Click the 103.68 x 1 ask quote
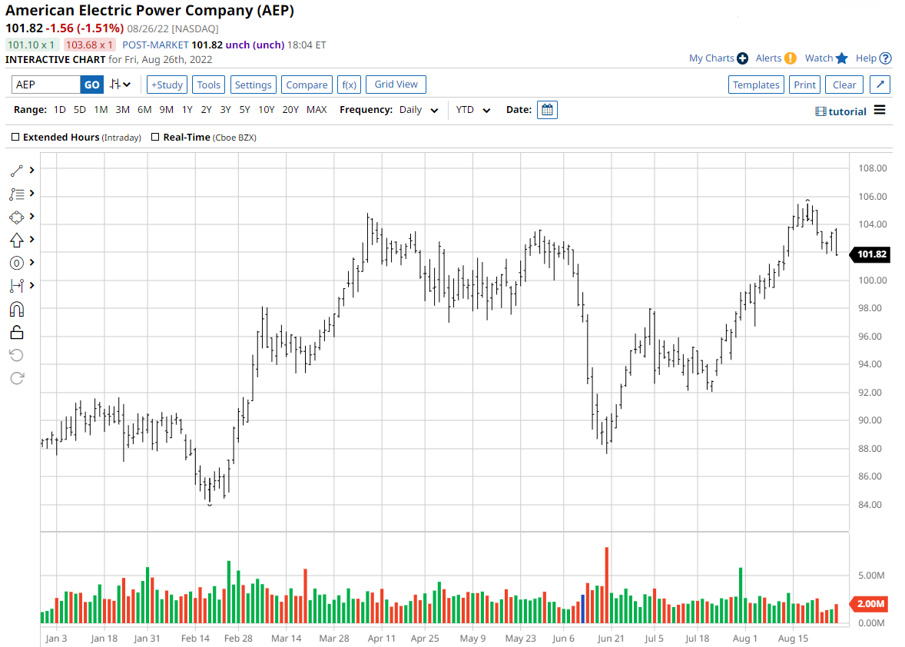 pyautogui.click(x=89, y=45)
